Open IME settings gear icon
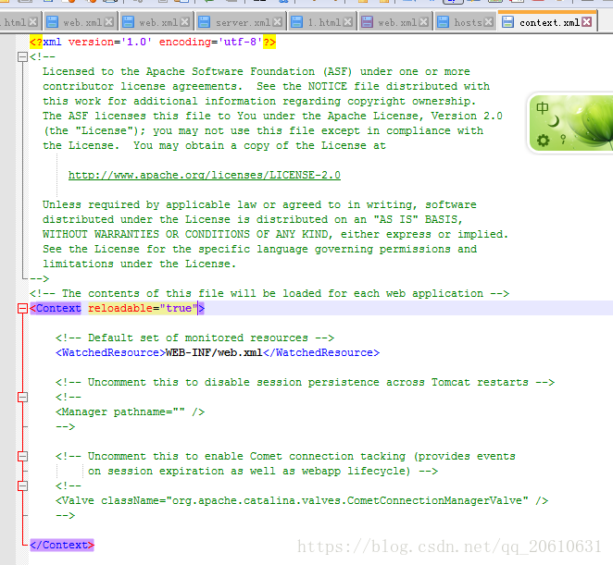 point(543,141)
